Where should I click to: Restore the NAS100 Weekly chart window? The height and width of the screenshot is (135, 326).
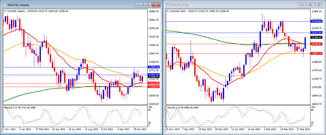(147, 5)
